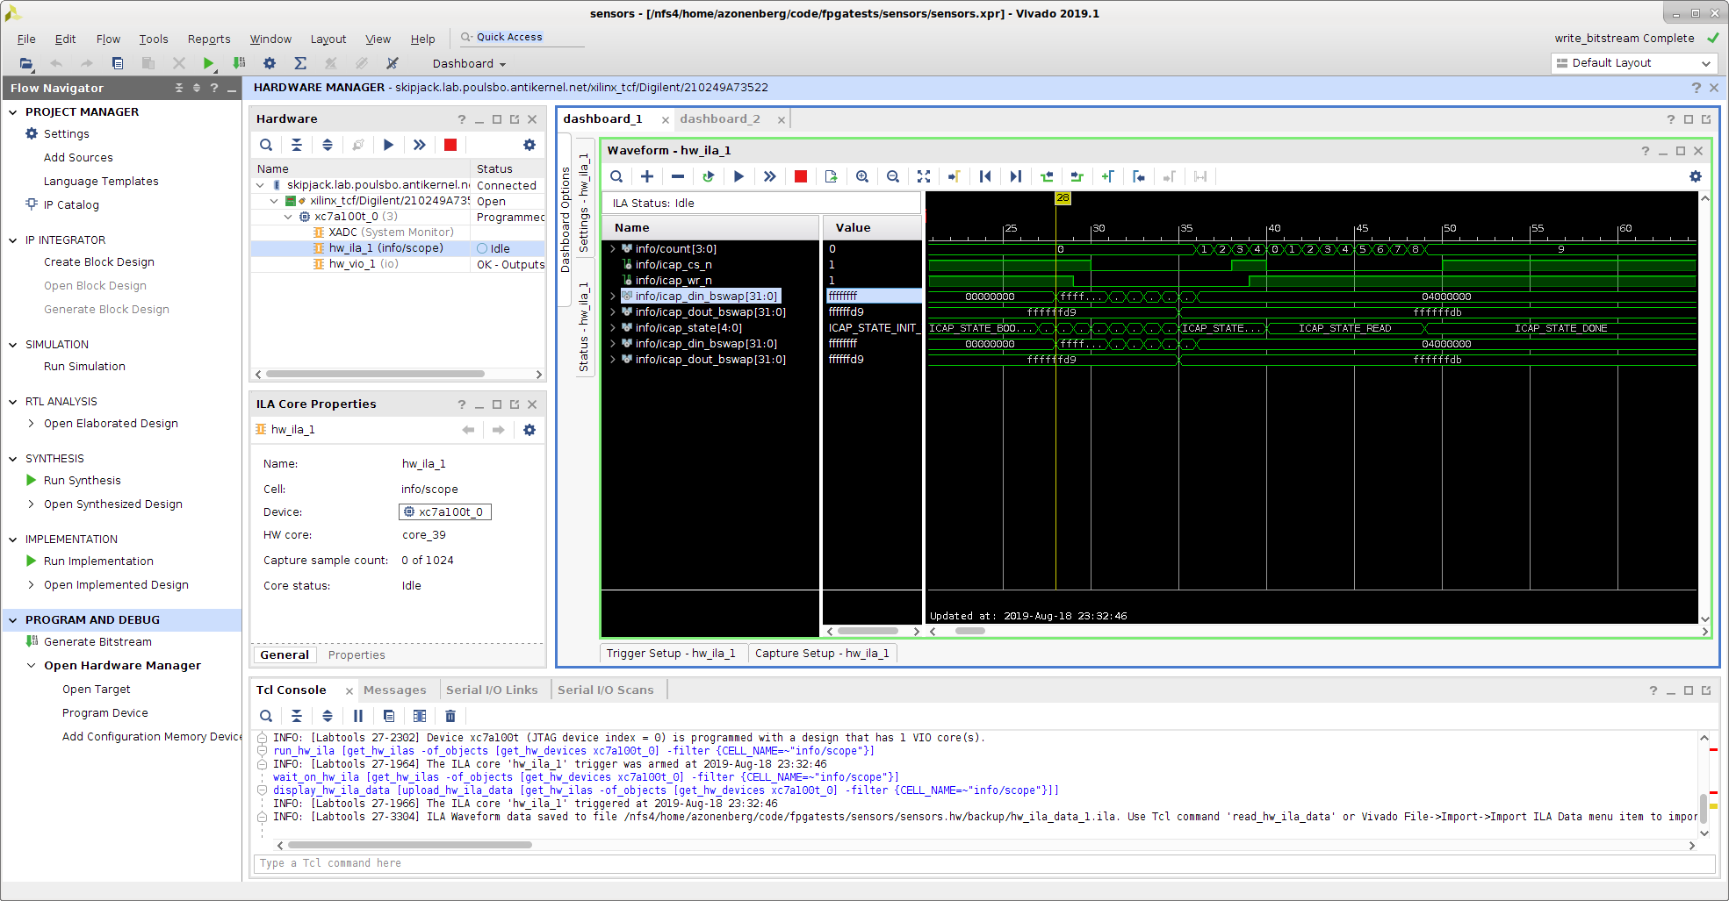
Task: Run flow green play icon in main toolbar
Action: [x=208, y=63]
